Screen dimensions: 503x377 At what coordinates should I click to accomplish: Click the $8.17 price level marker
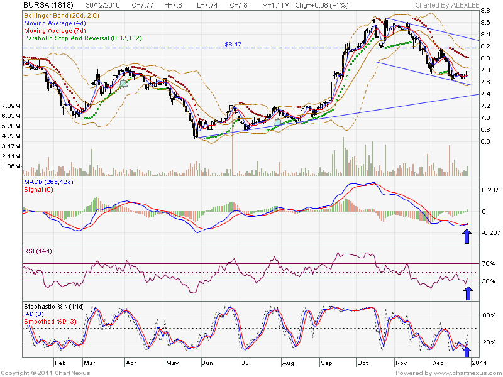[x=231, y=45]
